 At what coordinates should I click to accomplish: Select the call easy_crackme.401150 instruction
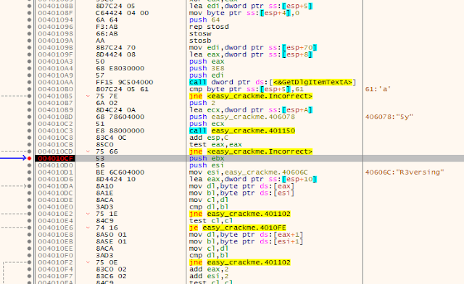click(242, 130)
